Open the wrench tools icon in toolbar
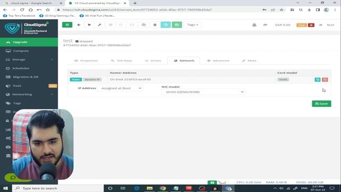This screenshot has height=192, width=341. [x=100, y=25]
